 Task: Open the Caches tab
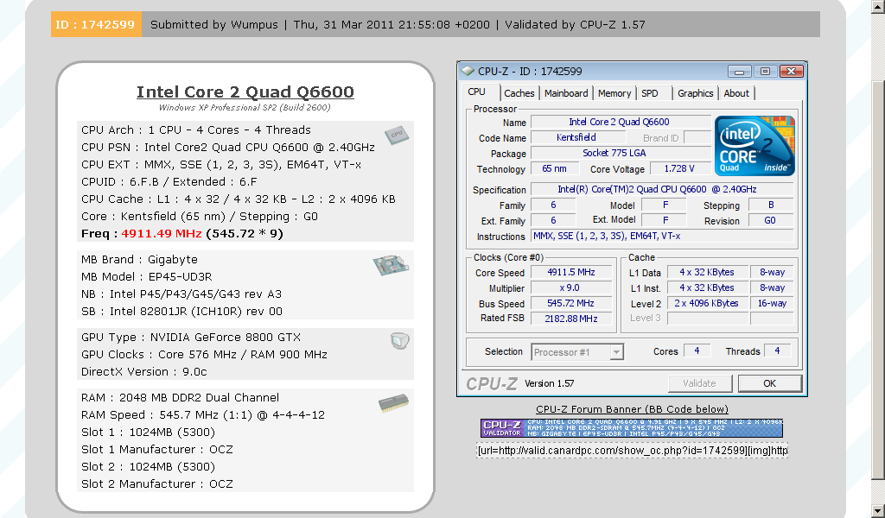[x=519, y=93]
